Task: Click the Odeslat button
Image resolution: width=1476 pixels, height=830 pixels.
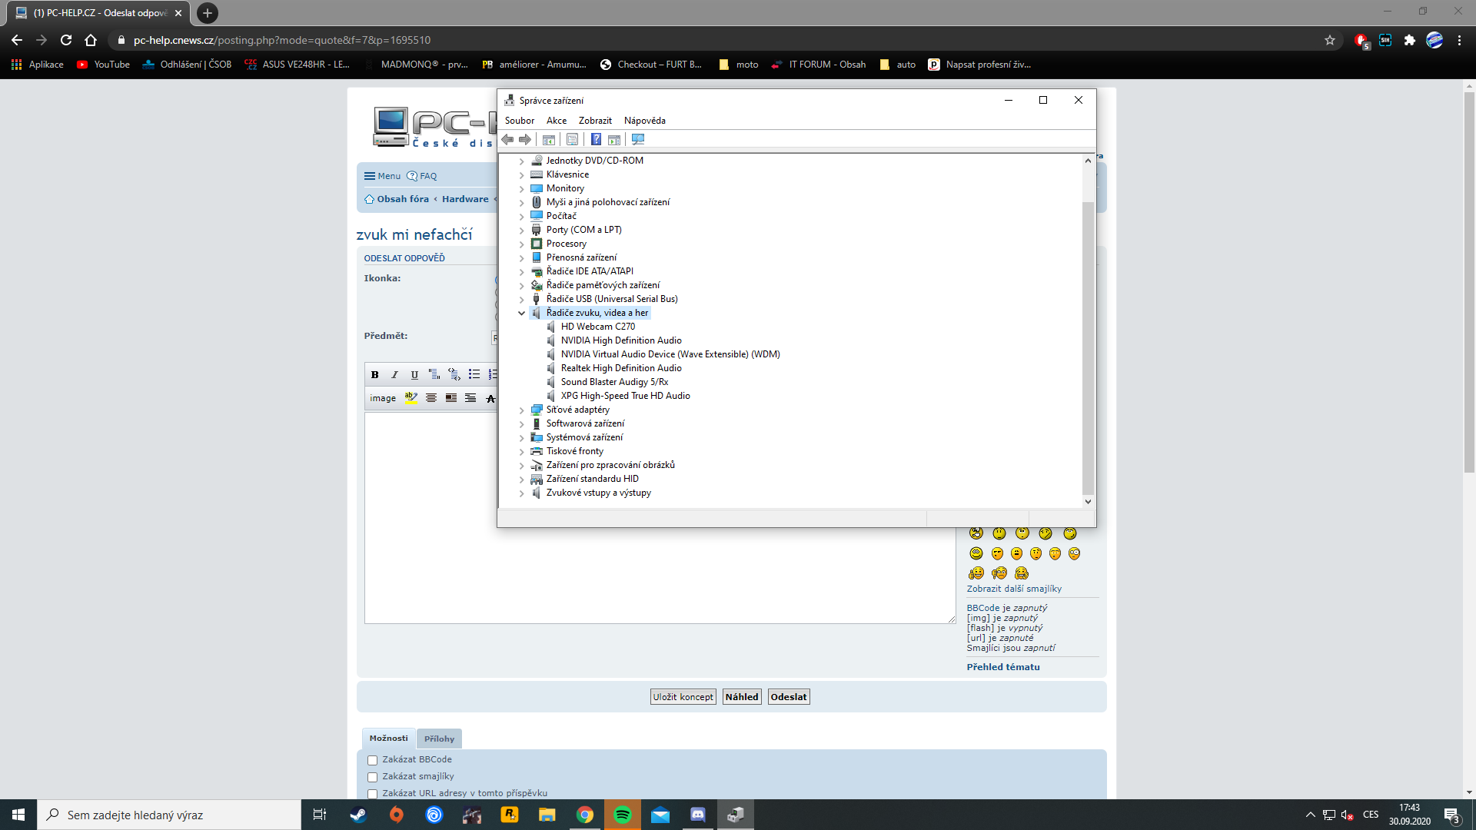Action: (x=789, y=697)
